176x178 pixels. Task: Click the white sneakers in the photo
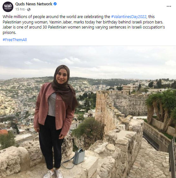point(53,174)
